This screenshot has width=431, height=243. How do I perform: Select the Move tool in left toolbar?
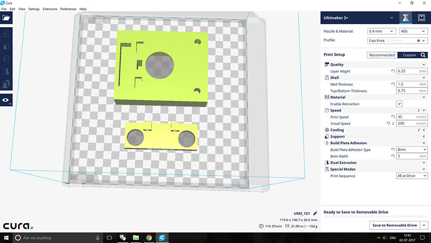pos(6,34)
